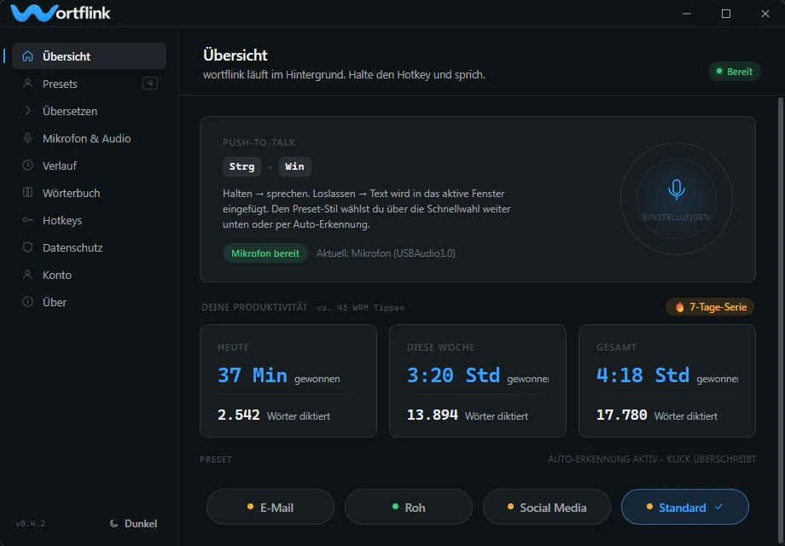Click the person icon next to Presets
Viewport: 785px width, 546px height.
click(28, 84)
